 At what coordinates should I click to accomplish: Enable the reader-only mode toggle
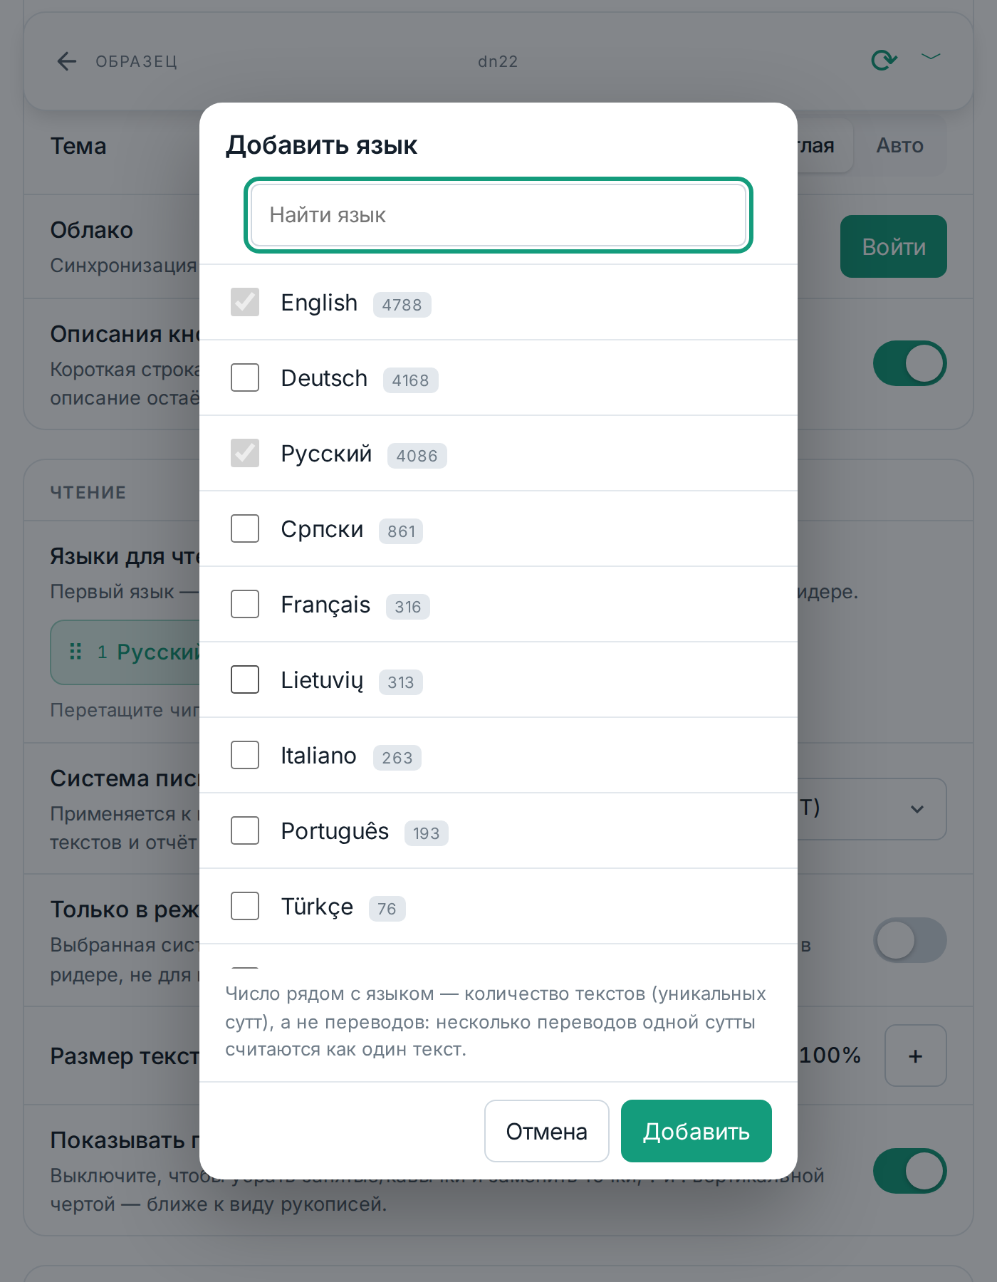(909, 940)
